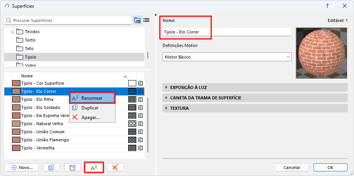
Task: Choose Renomear from the context menu
Action: (92, 98)
